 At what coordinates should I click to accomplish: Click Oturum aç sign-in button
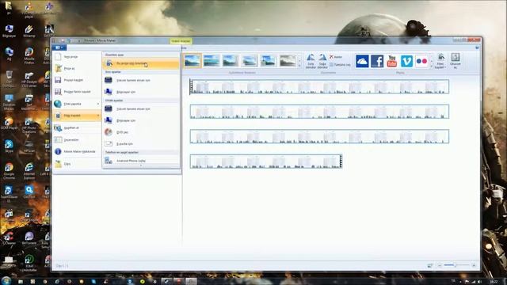click(x=456, y=62)
